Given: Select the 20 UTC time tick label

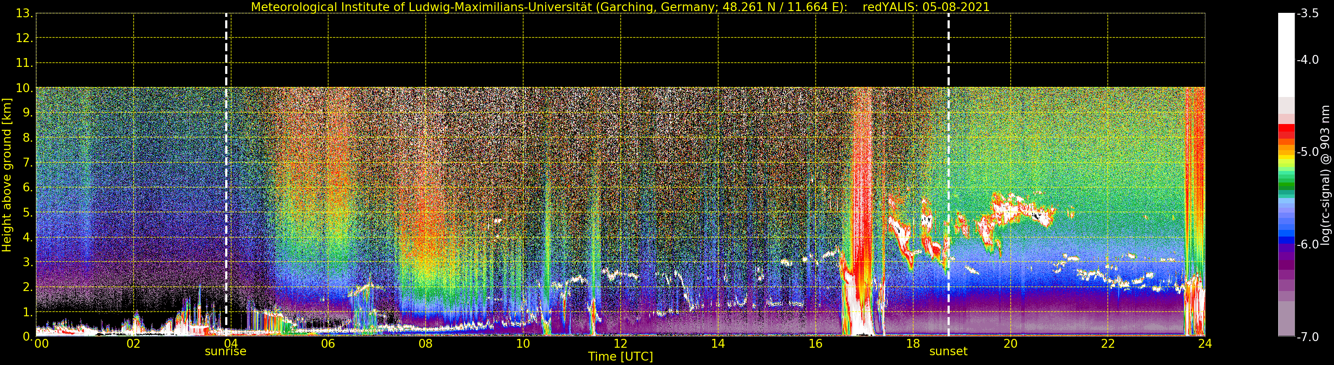Looking at the screenshot, I should click(x=1010, y=344).
